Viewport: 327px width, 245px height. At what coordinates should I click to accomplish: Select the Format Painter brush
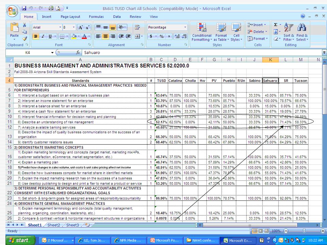coord(25,38)
